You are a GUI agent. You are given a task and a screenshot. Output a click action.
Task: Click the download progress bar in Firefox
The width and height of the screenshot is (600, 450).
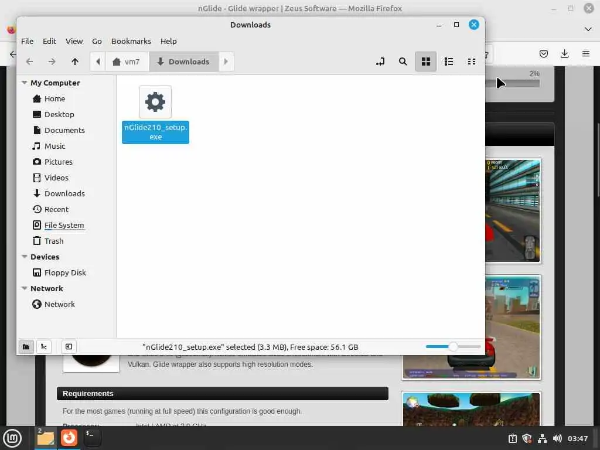[513, 83]
